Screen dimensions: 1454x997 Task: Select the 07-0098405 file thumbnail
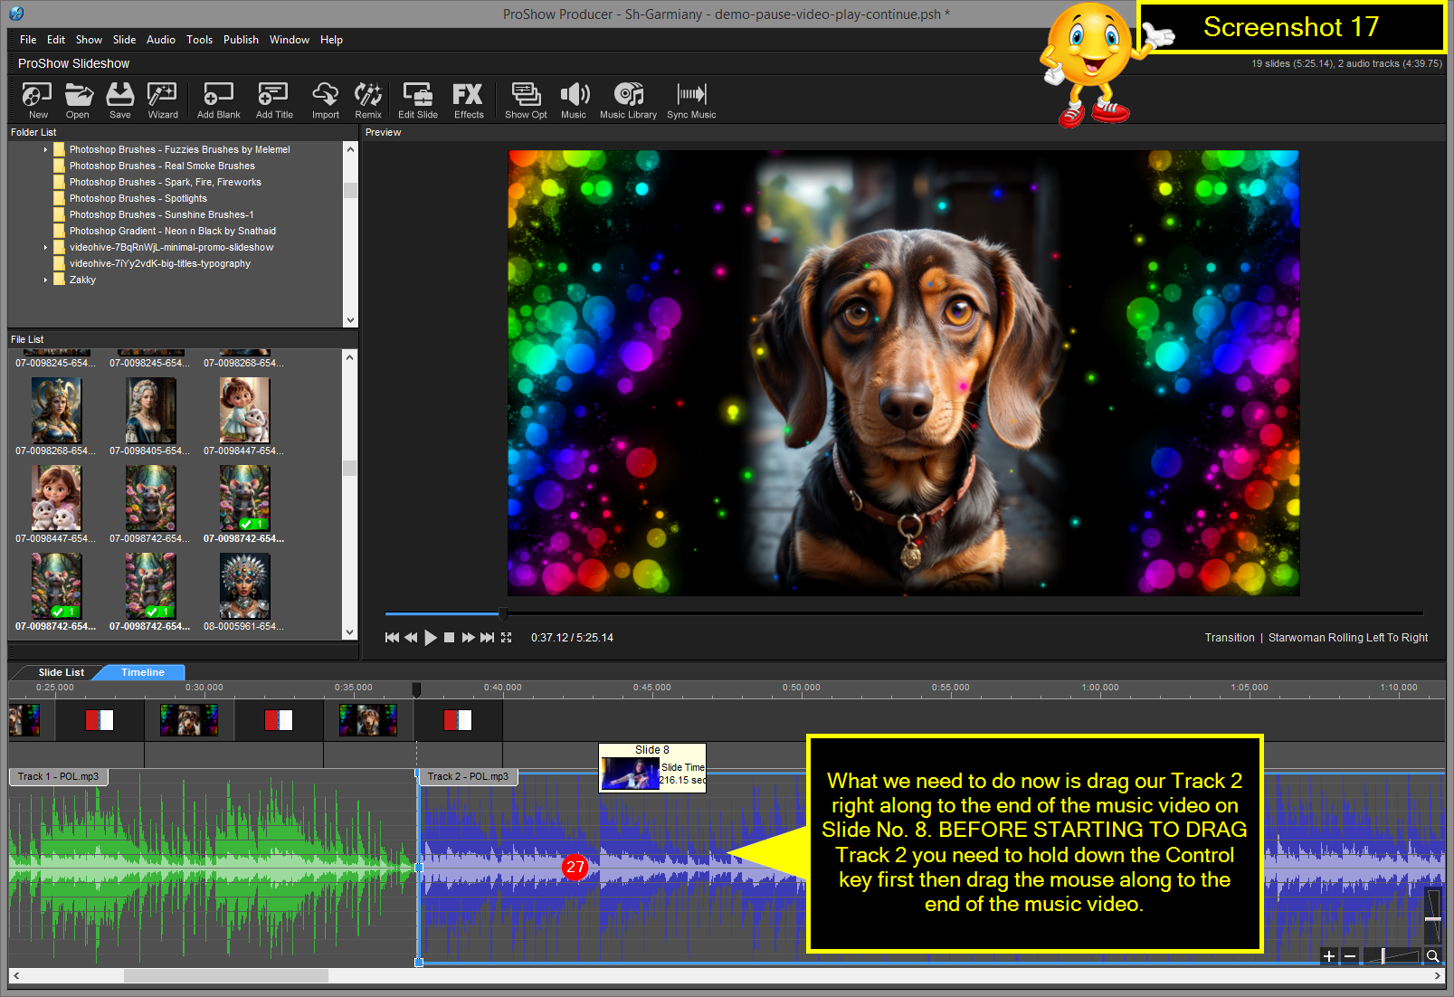click(x=150, y=411)
